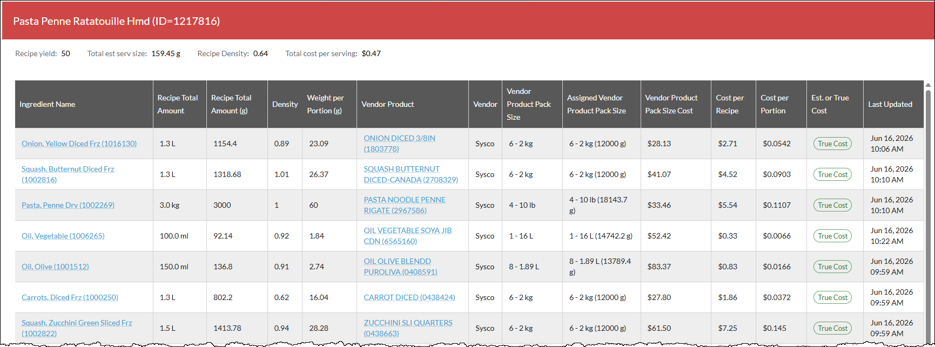Open Oil, Vegetable (1006265) ingredient link
The image size is (935, 347).
click(x=63, y=236)
